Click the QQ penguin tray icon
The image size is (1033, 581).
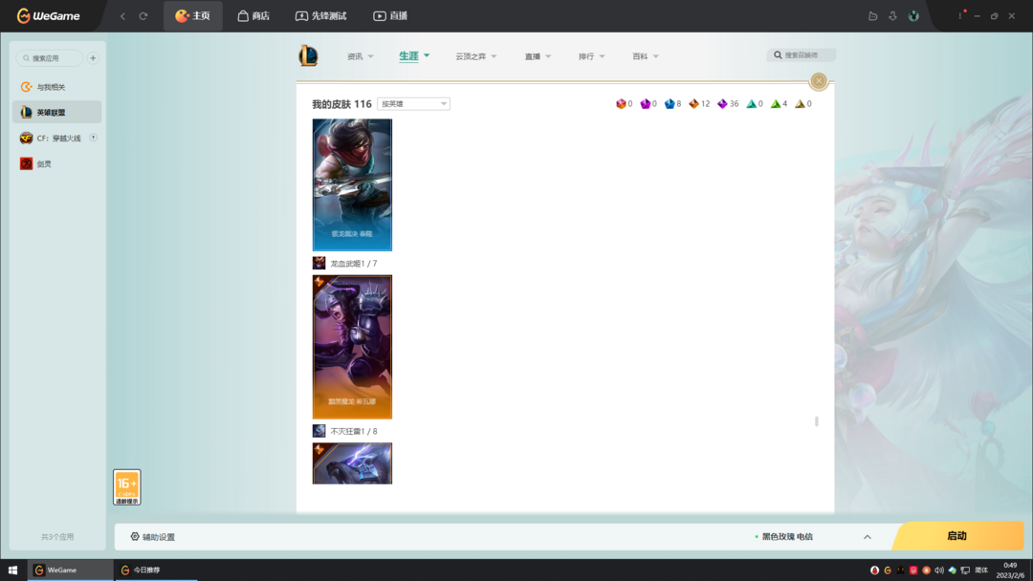(x=874, y=570)
